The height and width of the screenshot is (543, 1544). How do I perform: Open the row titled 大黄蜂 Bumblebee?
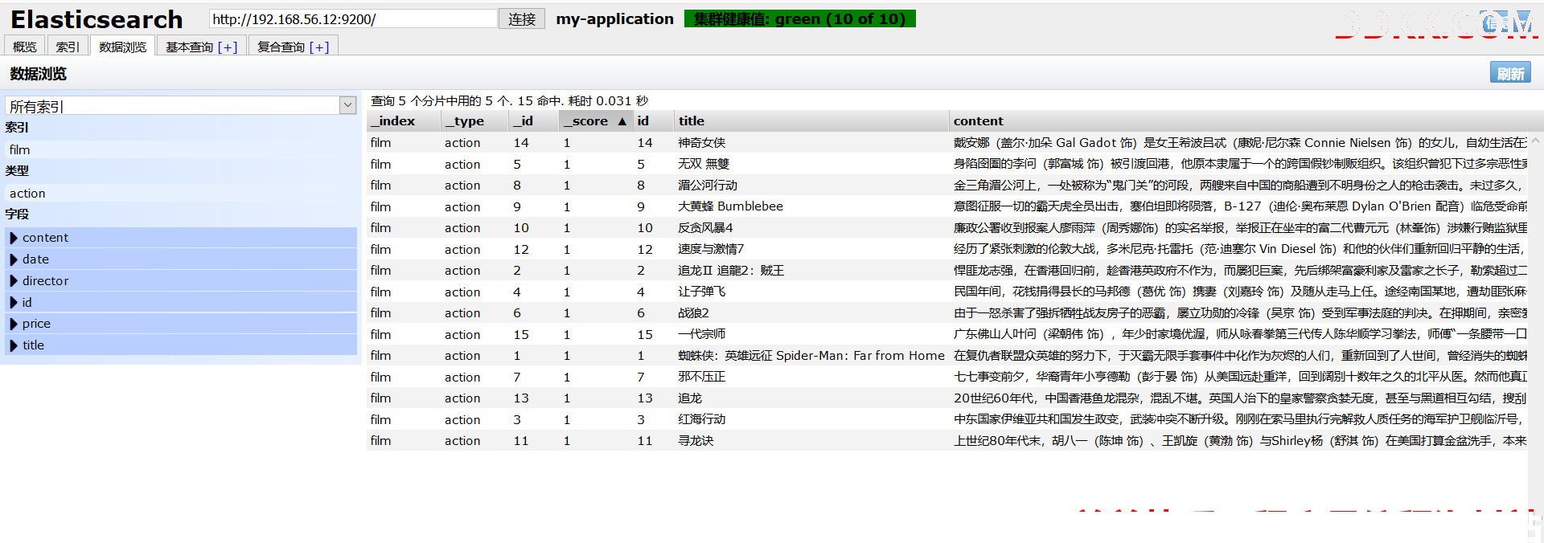[947, 206]
